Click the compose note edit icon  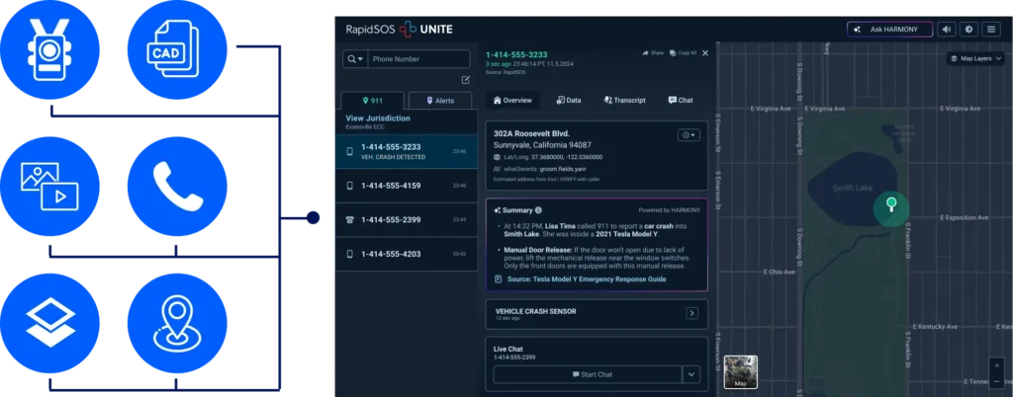pyautogui.click(x=465, y=80)
